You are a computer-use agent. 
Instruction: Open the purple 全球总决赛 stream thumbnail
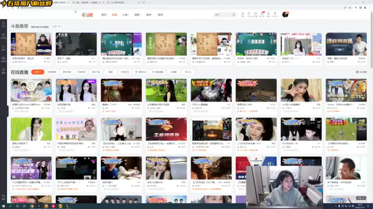click(x=31, y=168)
